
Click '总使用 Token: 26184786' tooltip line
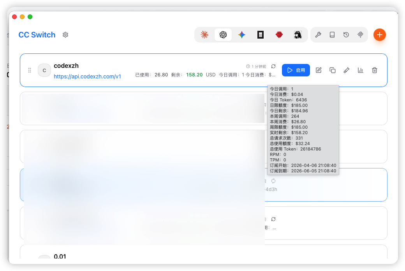(296, 149)
